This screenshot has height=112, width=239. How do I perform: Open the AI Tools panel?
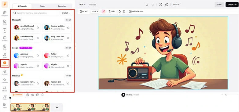[5, 97]
